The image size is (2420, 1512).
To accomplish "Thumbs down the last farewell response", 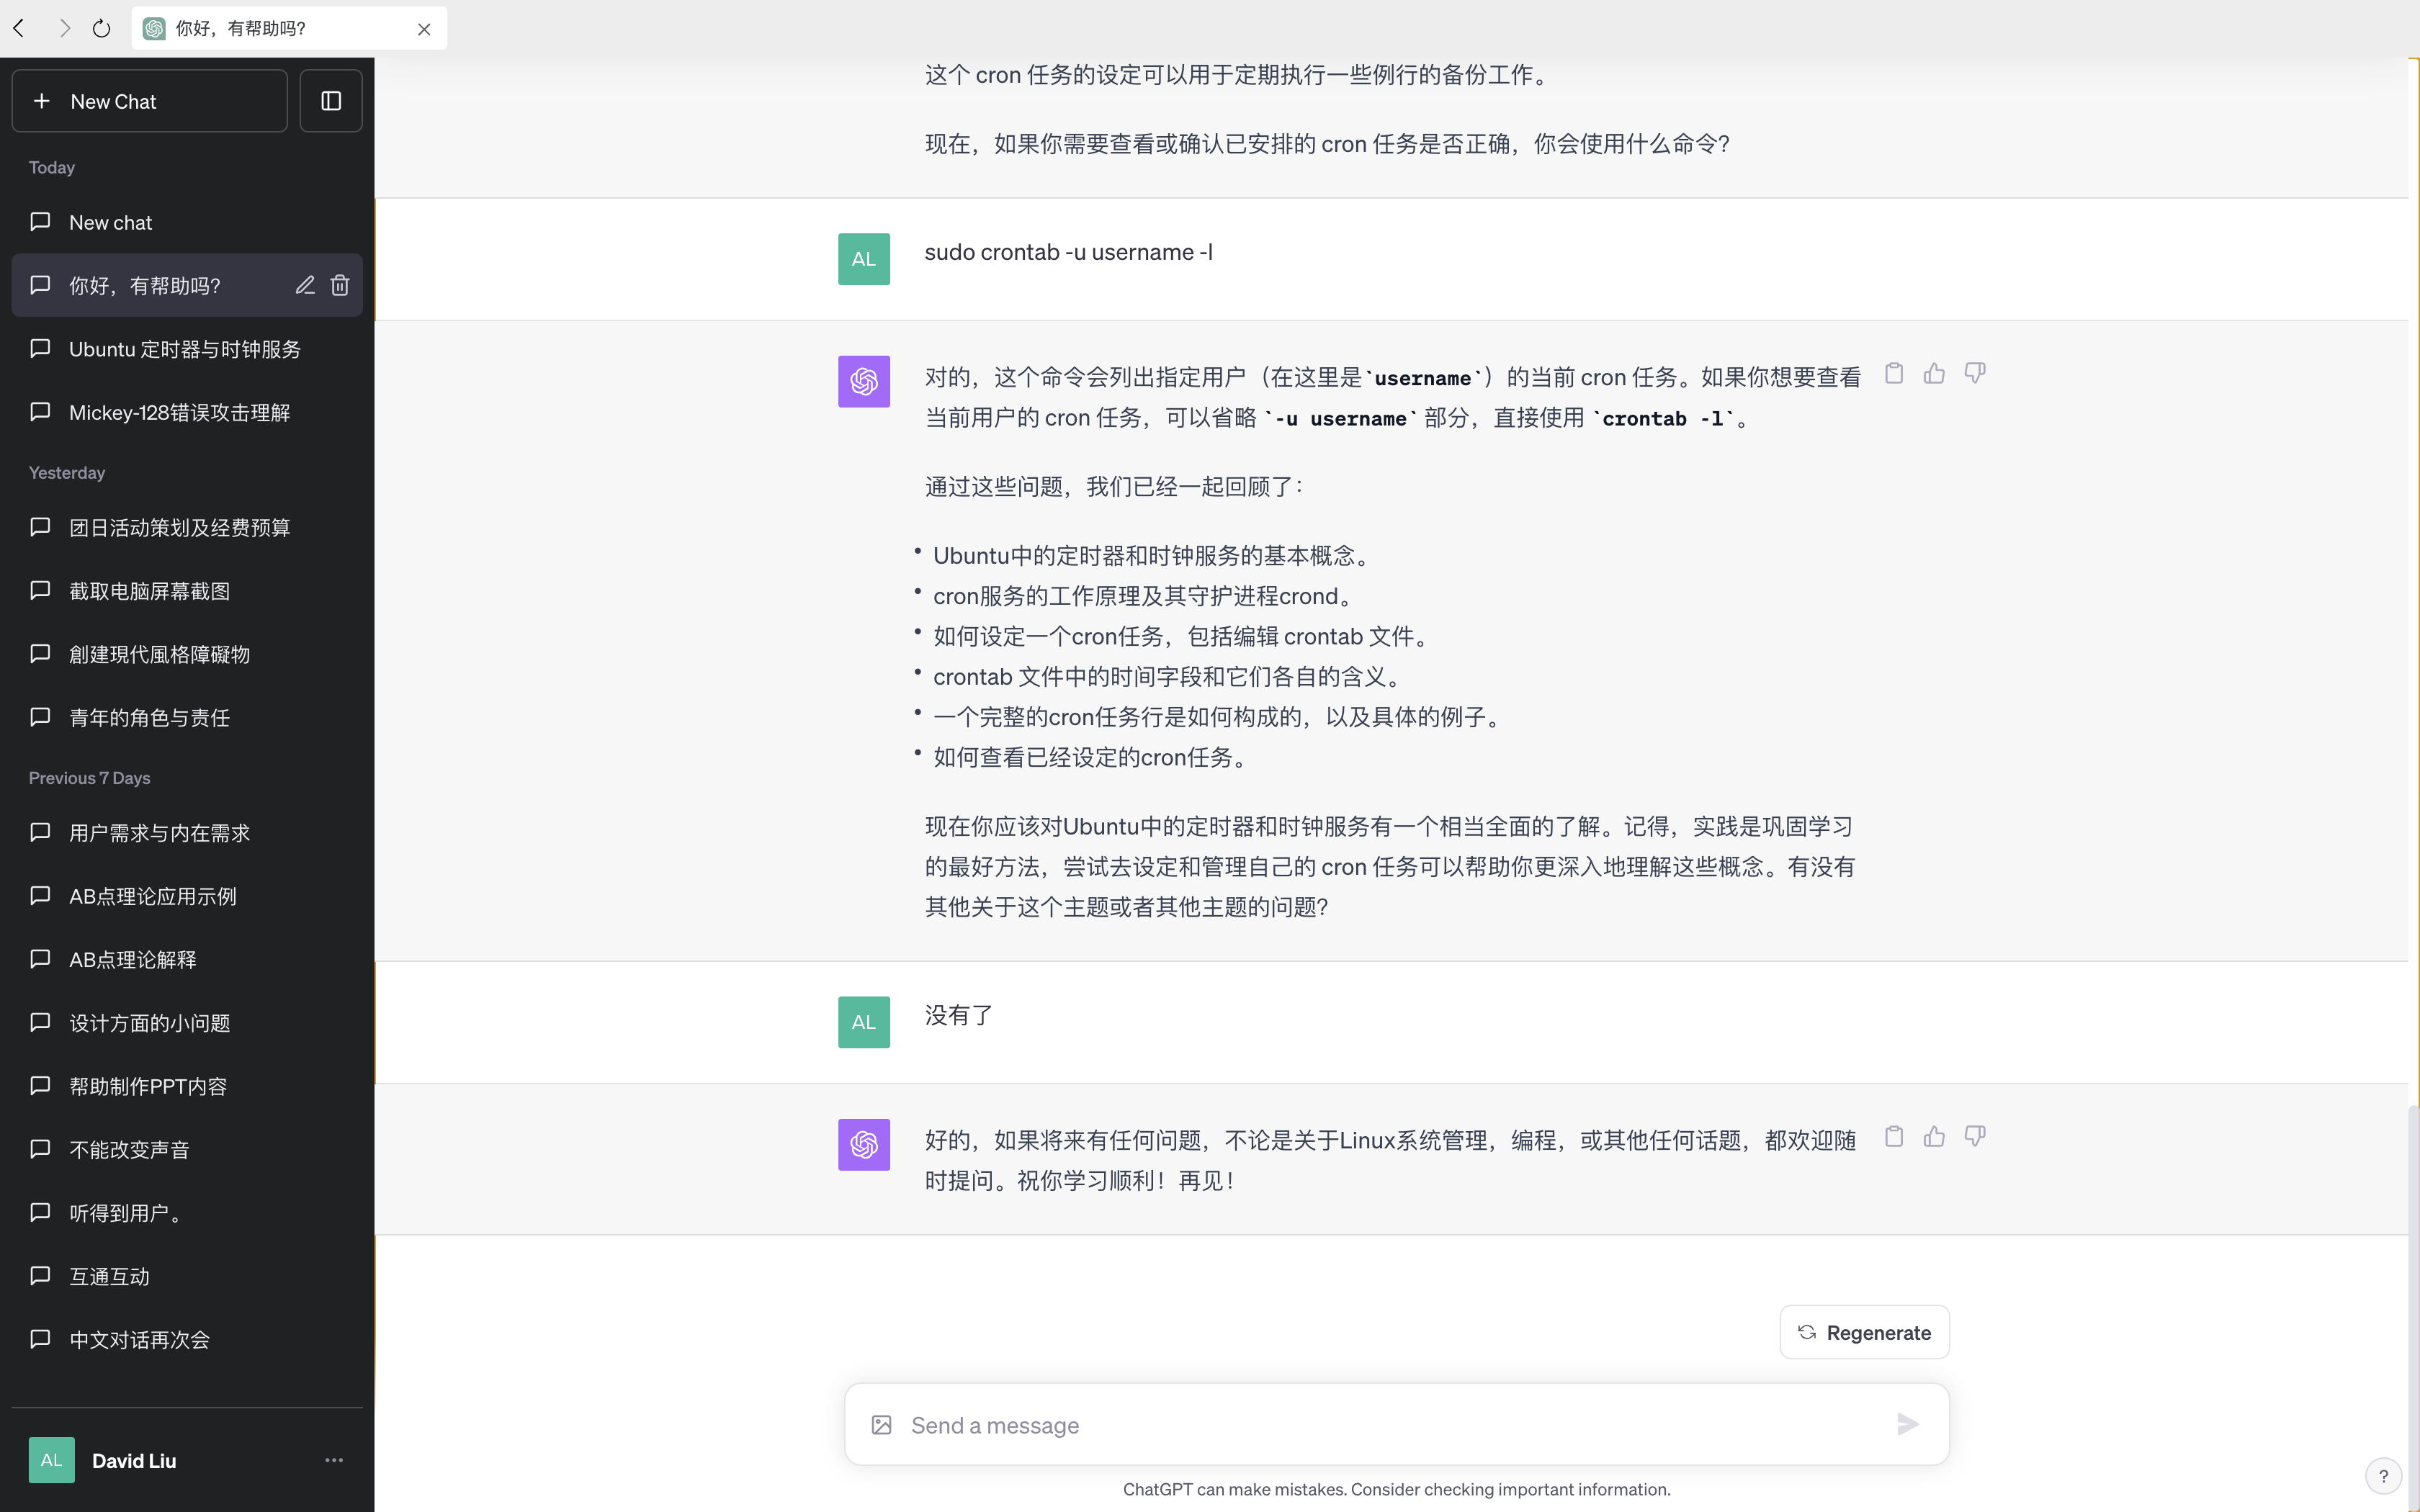I will tap(1974, 1137).
